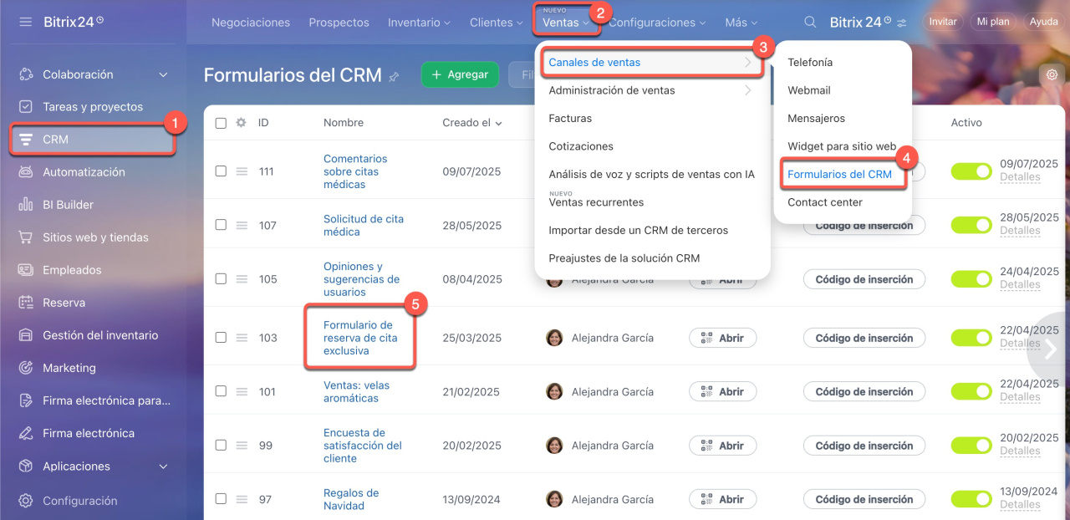Image resolution: width=1070 pixels, height=520 pixels.
Task: Click the row menu icon for ID 111
Action: (242, 171)
